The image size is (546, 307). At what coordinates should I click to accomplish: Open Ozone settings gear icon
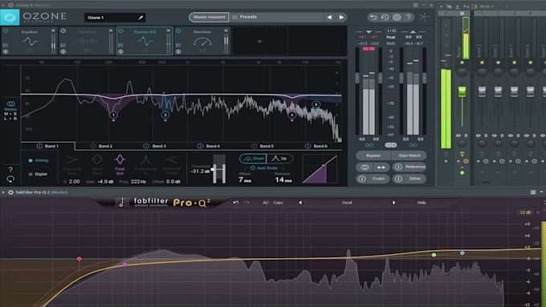click(397, 17)
